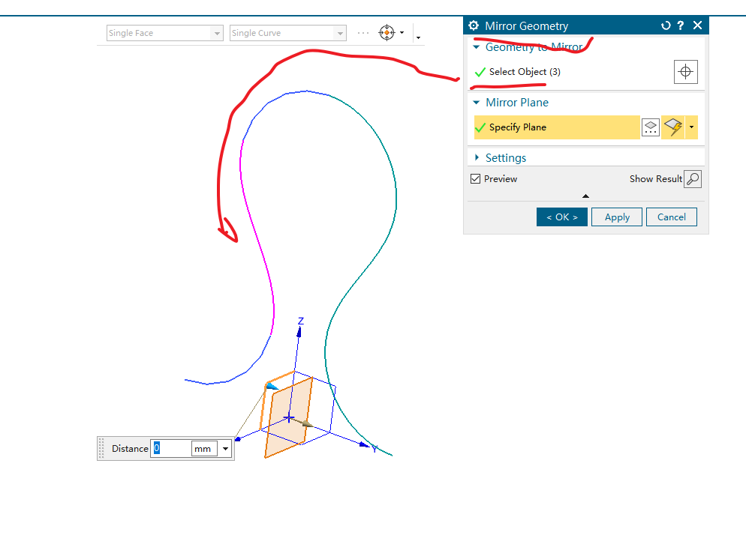Image resolution: width=746 pixels, height=541 pixels.
Task: Open the mm unit dropdown arrow
Action: point(225,448)
